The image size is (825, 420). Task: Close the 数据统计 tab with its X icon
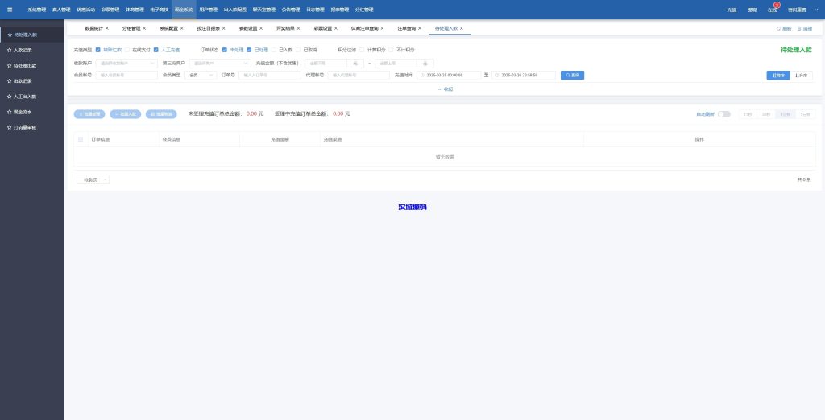coord(107,28)
